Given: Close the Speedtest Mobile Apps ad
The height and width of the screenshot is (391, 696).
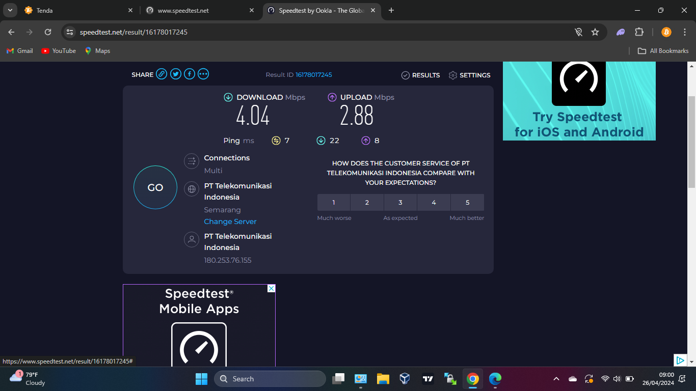Looking at the screenshot, I should click(x=272, y=289).
